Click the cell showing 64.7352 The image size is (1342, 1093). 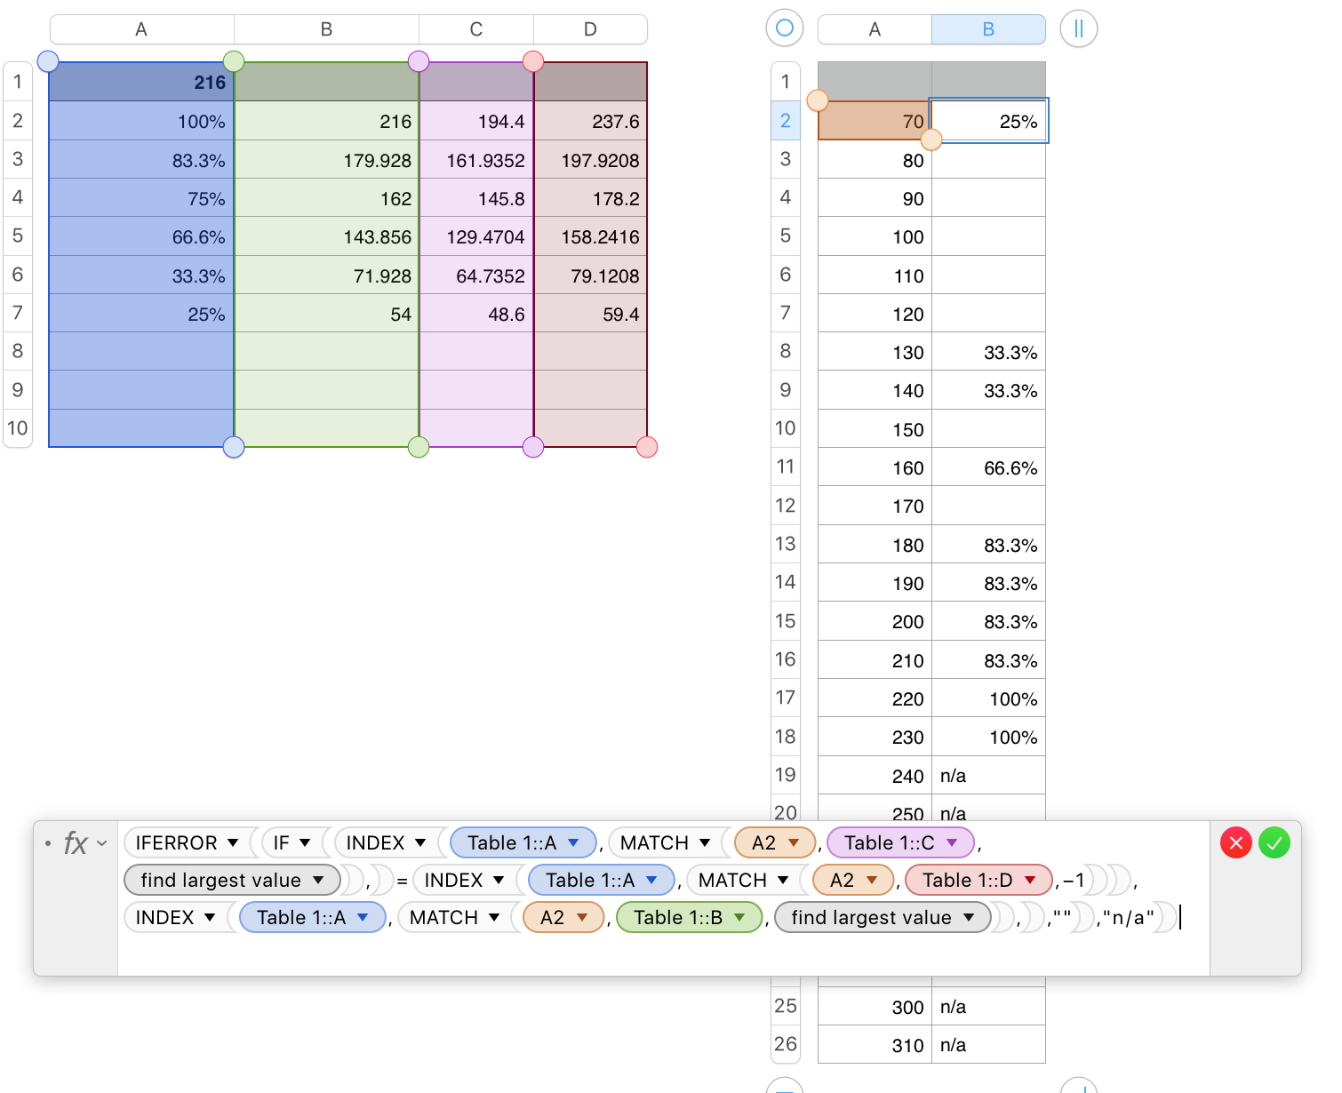476,275
